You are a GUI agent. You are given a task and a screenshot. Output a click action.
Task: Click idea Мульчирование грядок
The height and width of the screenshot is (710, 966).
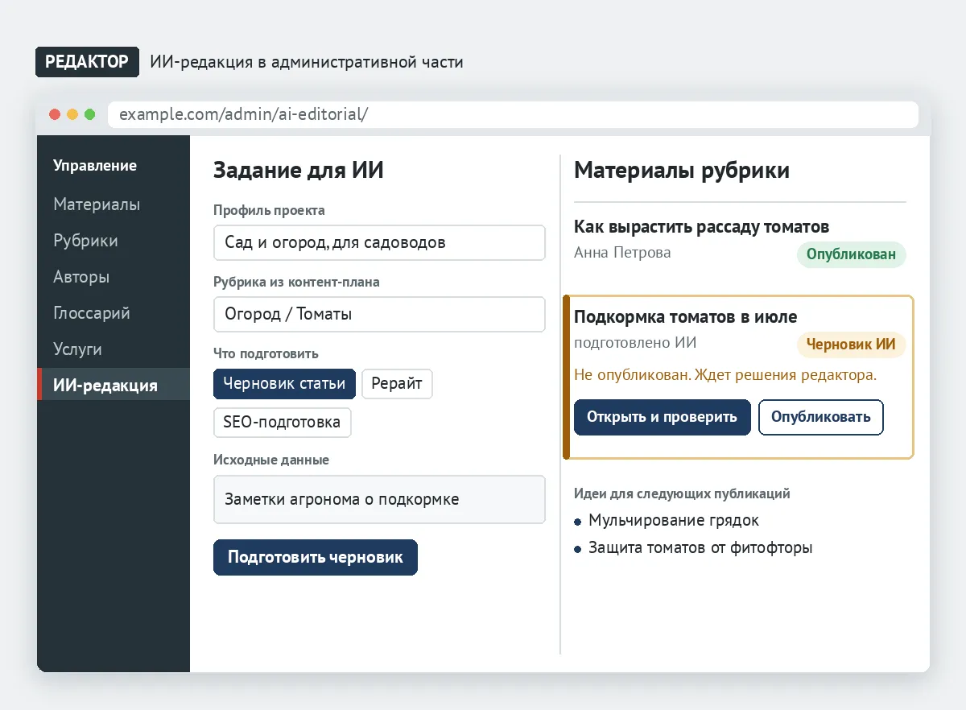(x=674, y=520)
